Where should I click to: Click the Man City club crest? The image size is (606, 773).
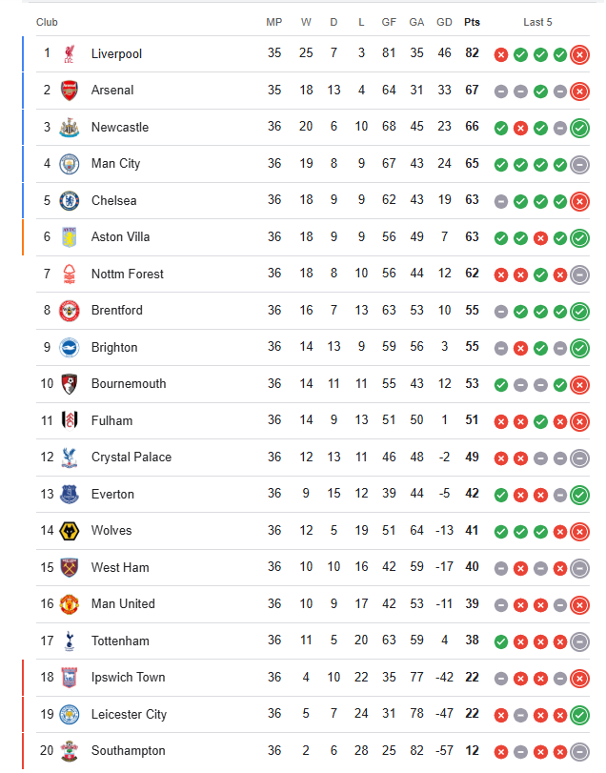[70, 164]
